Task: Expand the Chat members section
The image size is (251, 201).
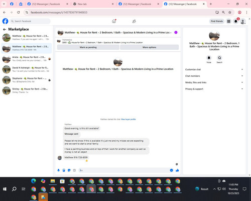Action: (214, 76)
